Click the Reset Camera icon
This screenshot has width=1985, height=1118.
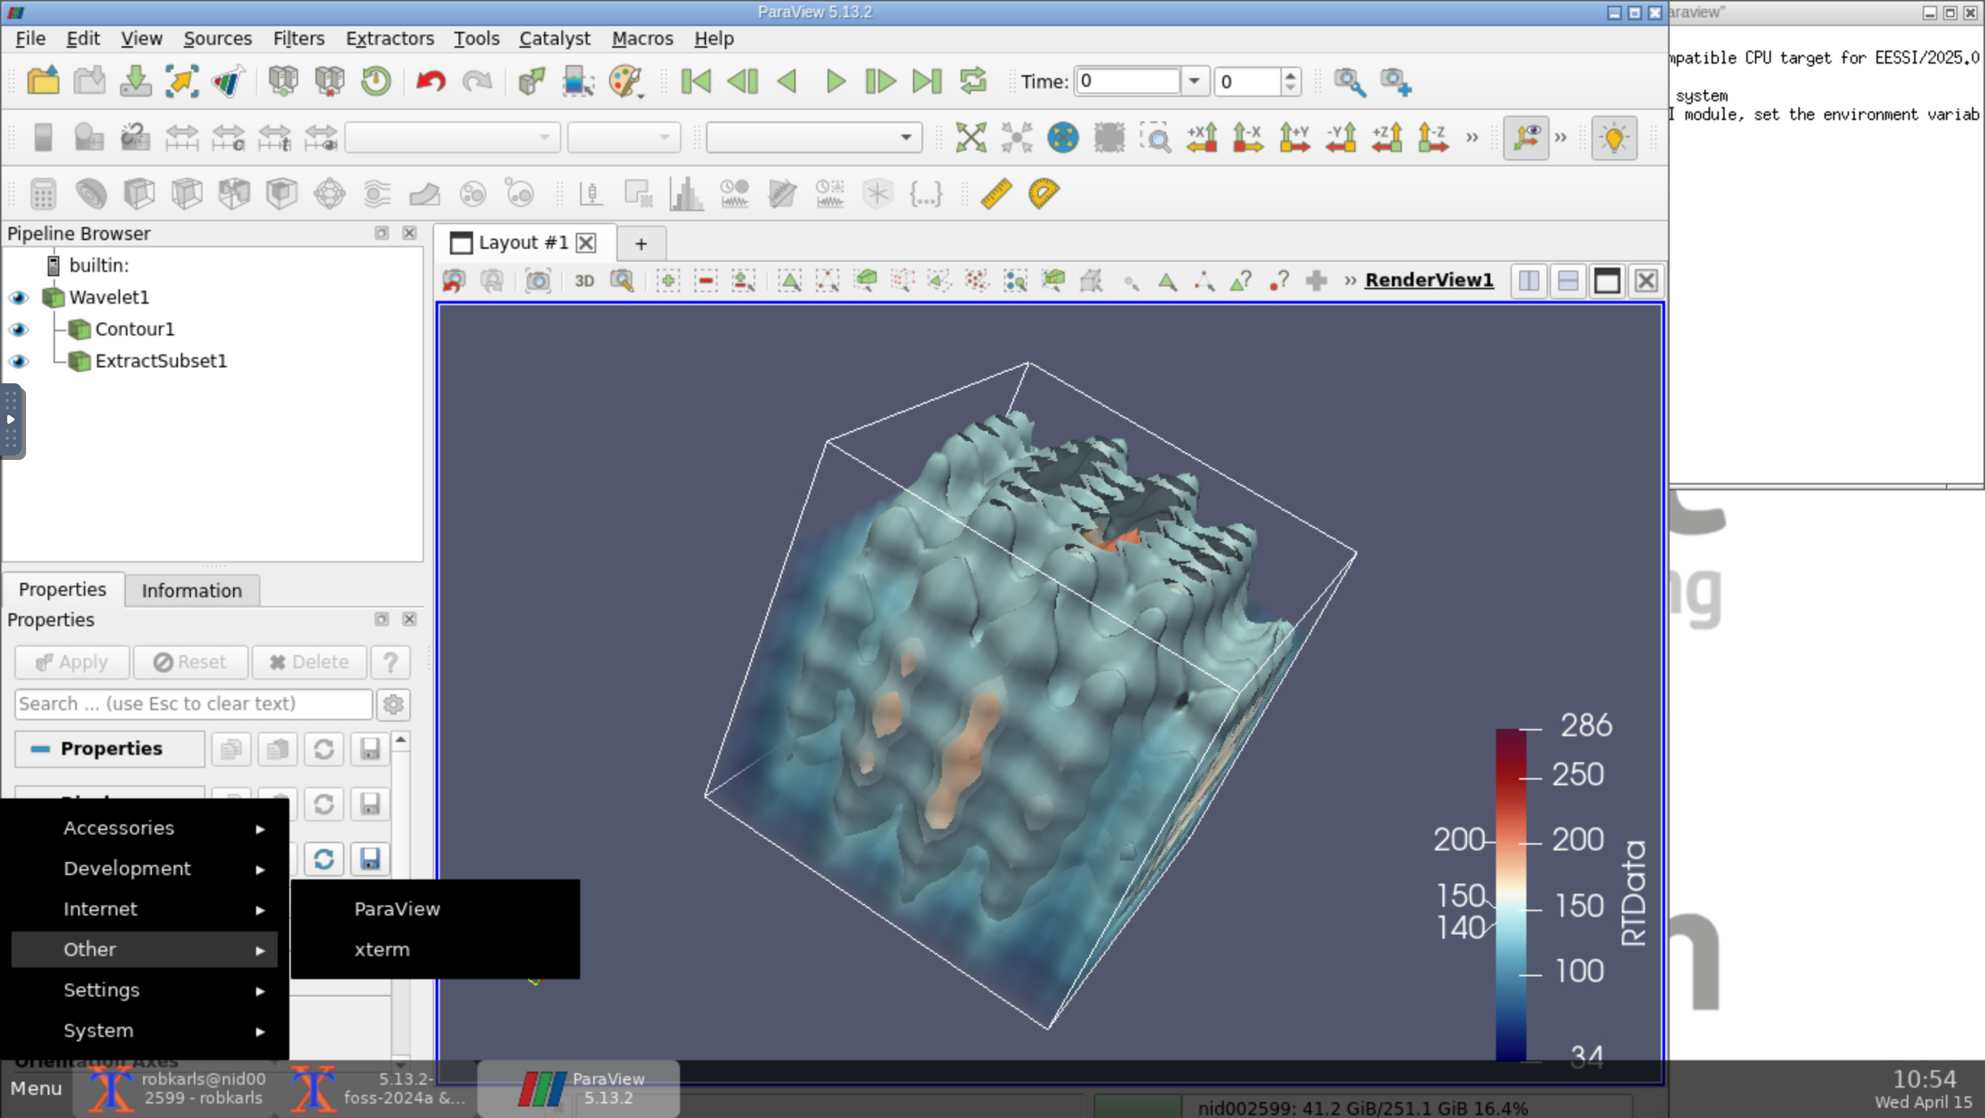pos(970,138)
